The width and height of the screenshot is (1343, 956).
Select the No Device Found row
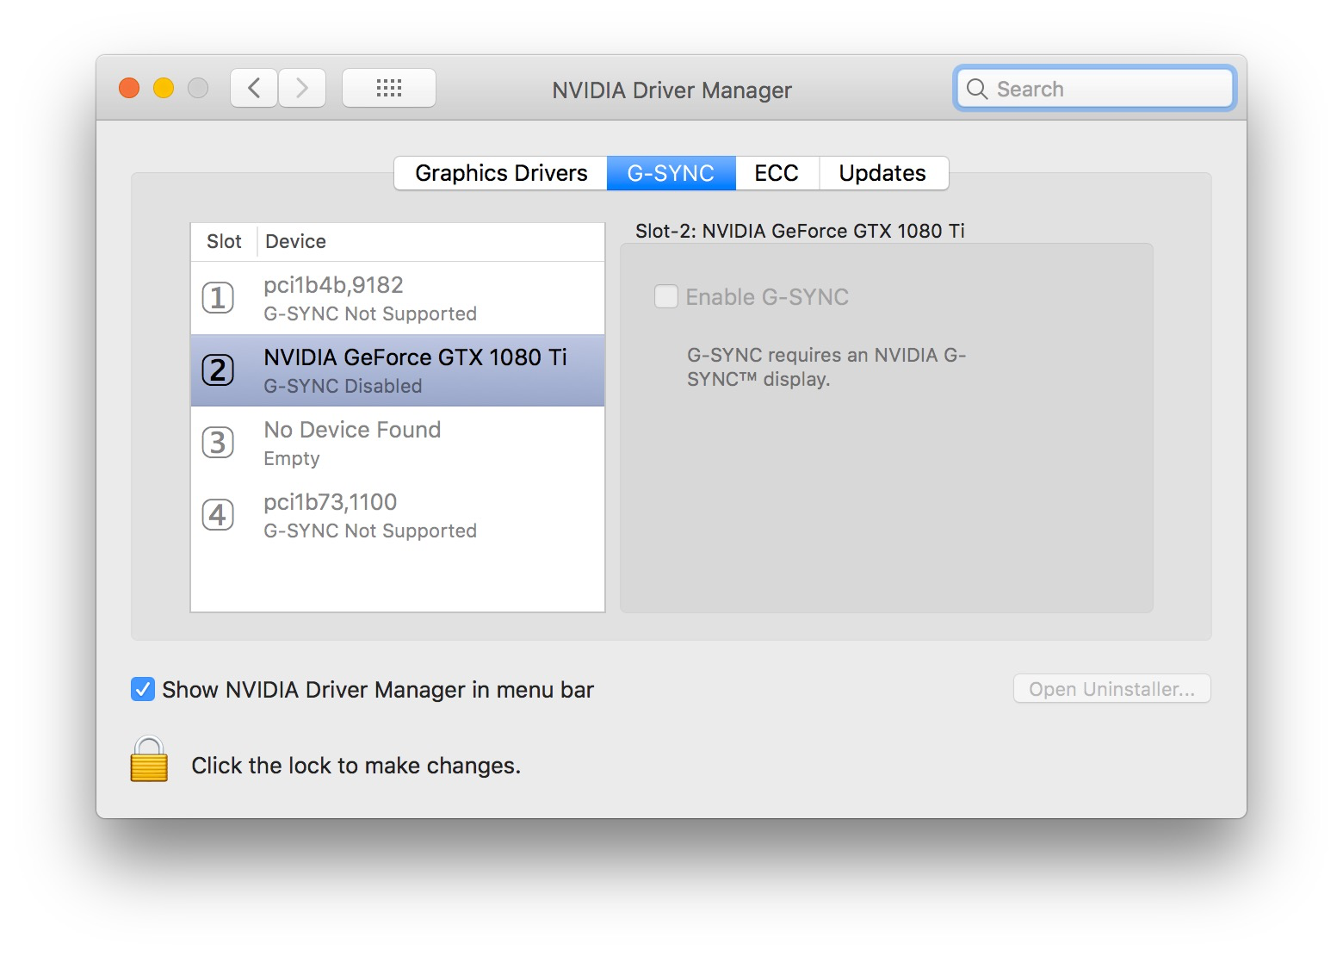[x=398, y=443]
